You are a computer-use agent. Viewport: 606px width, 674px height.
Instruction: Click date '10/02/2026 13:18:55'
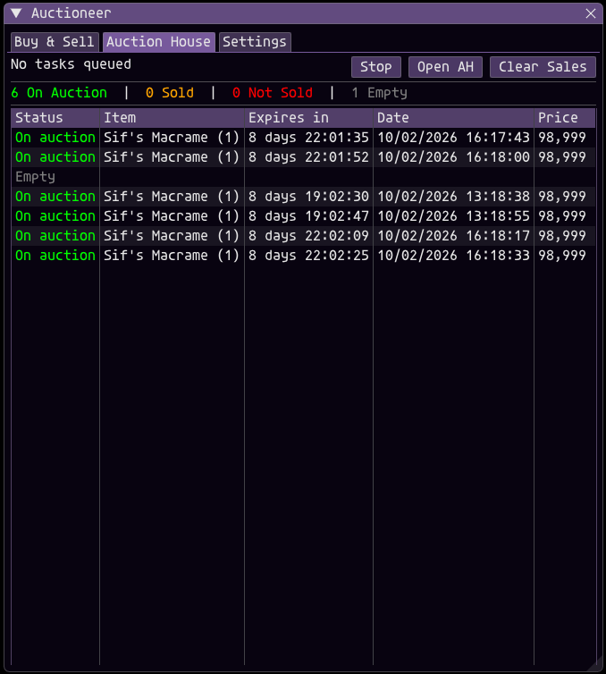(x=453, y=216)
